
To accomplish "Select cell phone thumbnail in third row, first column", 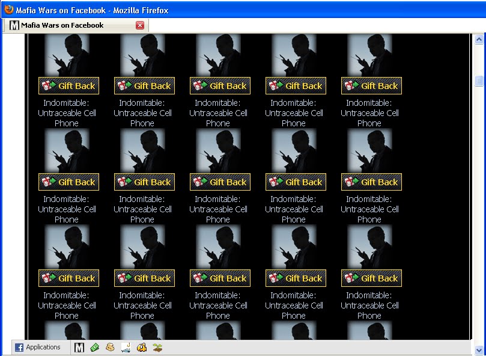I will 67,247.
